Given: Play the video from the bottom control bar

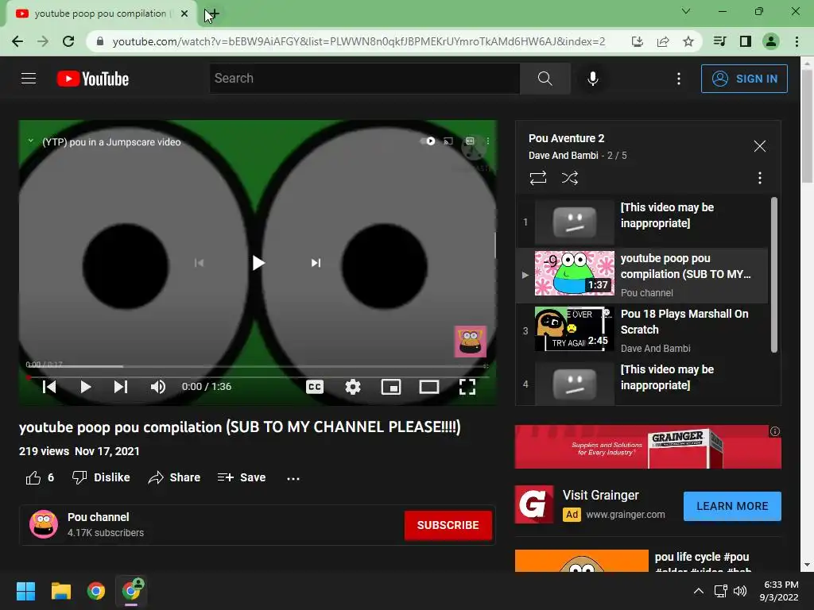Looking at the screenshot, I should (86, 387).
